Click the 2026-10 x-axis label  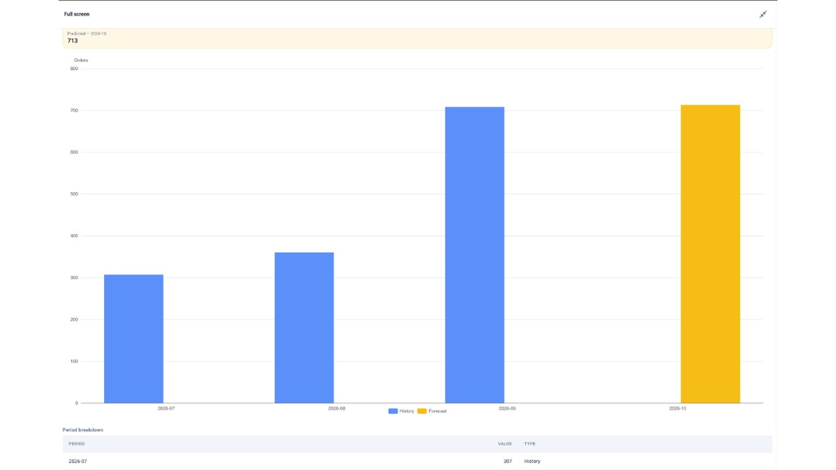click(x=678, y=408)
